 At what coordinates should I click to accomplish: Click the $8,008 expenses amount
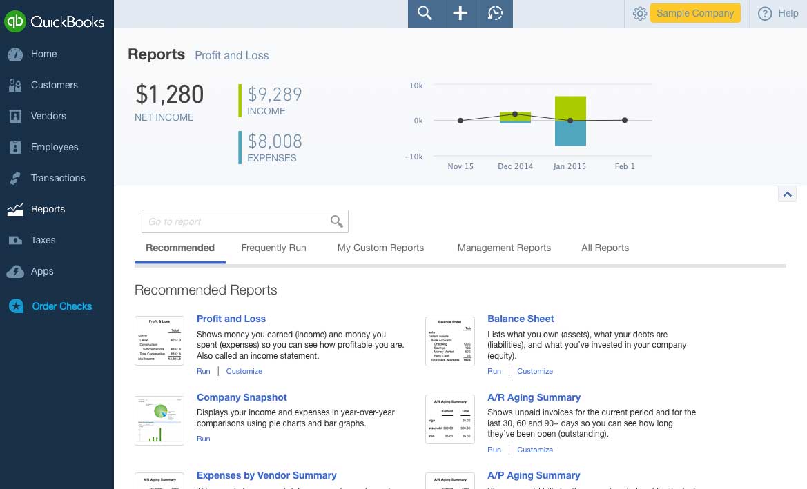274,141
